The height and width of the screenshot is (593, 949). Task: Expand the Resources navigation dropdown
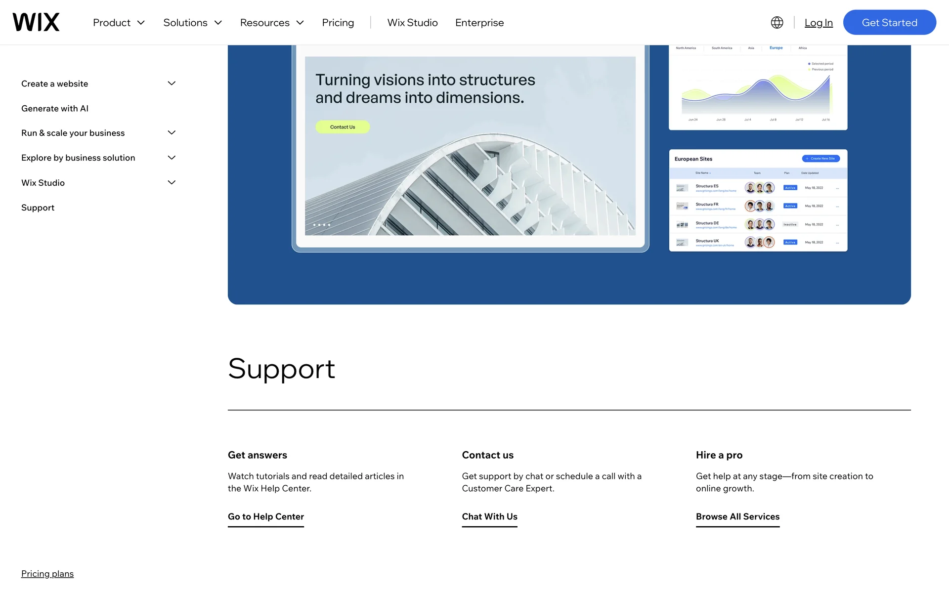pos(271,23)
